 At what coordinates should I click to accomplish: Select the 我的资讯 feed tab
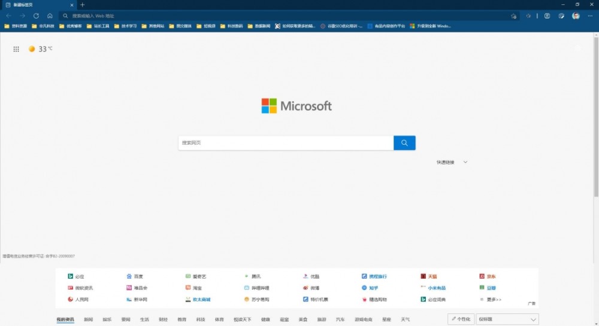coord(65,319)
